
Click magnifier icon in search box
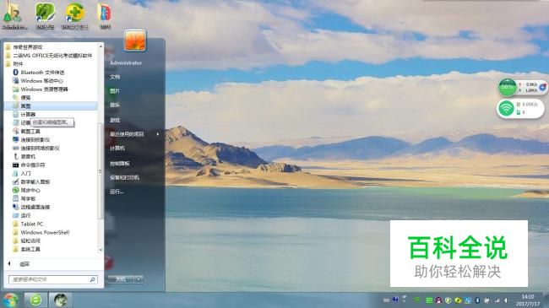coord(92,279)
